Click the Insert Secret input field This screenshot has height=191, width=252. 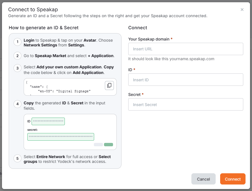click(186, 104)
